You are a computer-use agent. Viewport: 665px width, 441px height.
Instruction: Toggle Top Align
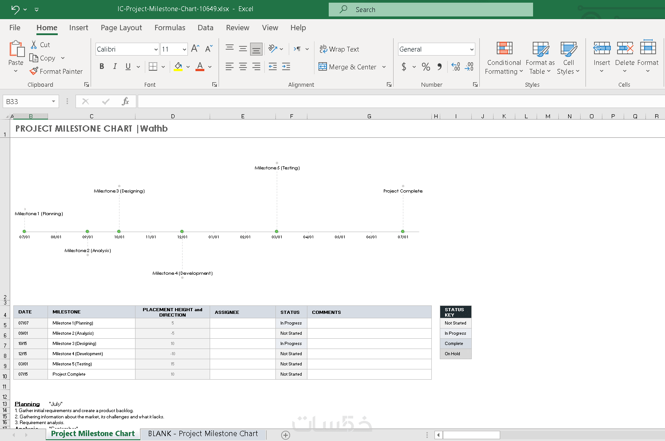pos(230,48)
